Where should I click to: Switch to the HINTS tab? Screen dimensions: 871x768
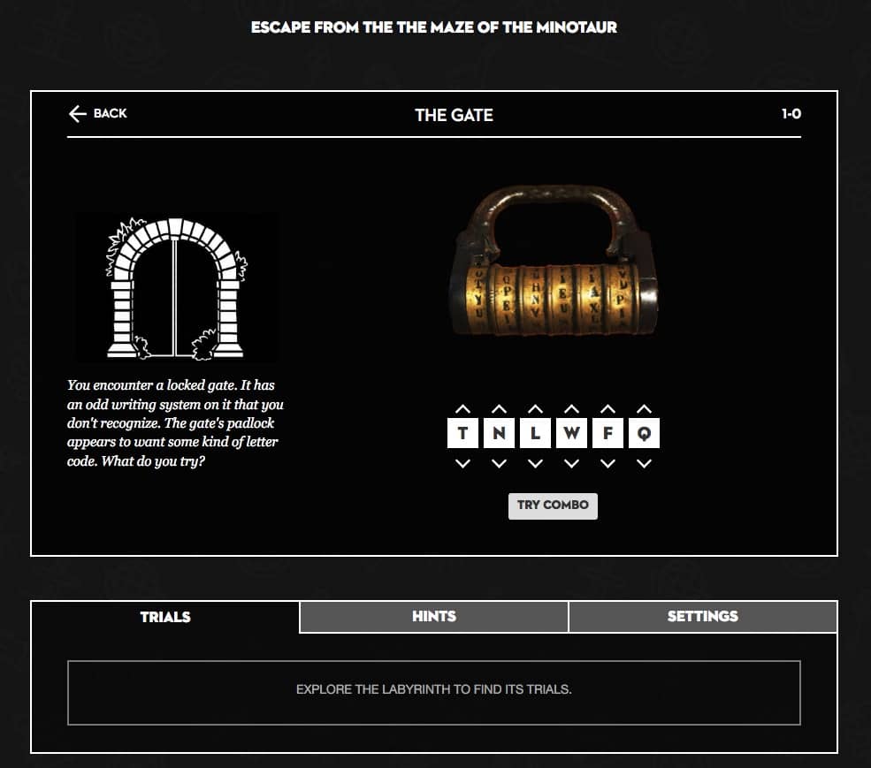pyautogui.click(x=433, y=616)
